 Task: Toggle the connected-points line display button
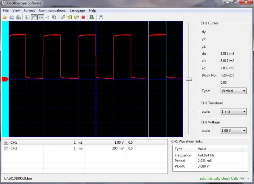point(41,17)
